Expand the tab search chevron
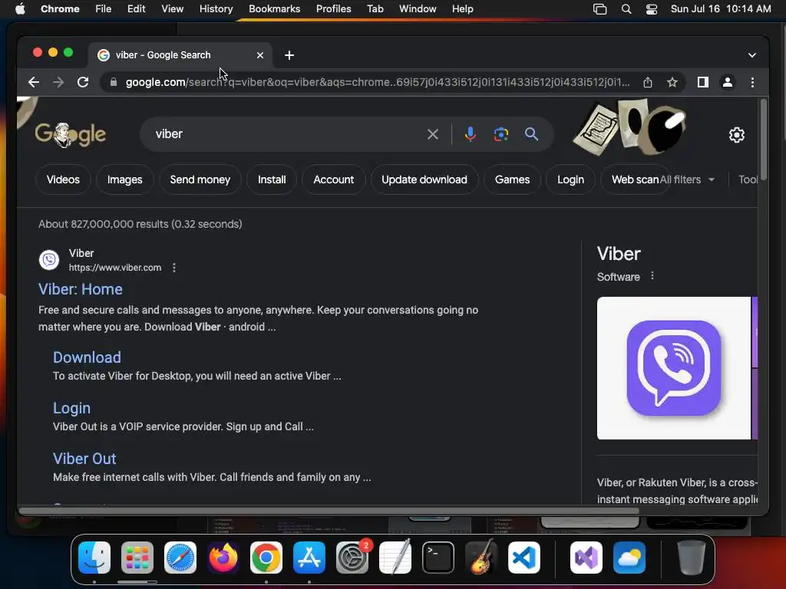 tap(752, 55)
